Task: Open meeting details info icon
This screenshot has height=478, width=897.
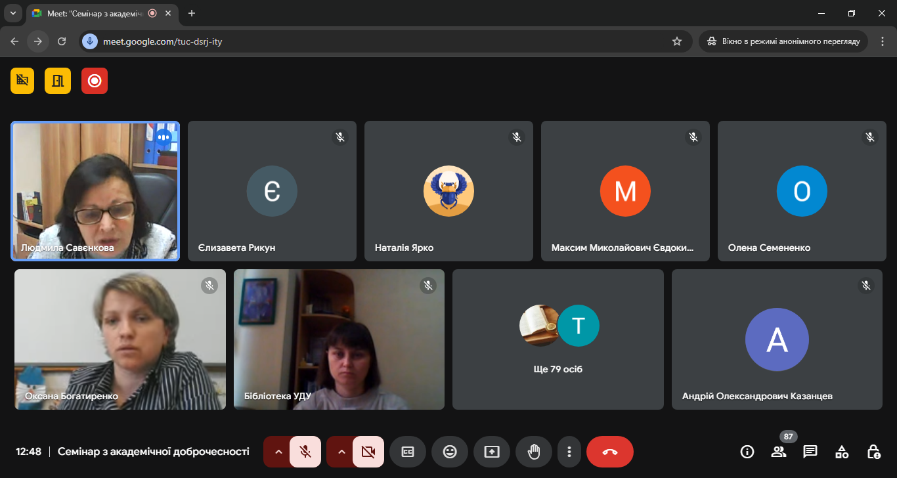Action: click(x=747, y=452)
